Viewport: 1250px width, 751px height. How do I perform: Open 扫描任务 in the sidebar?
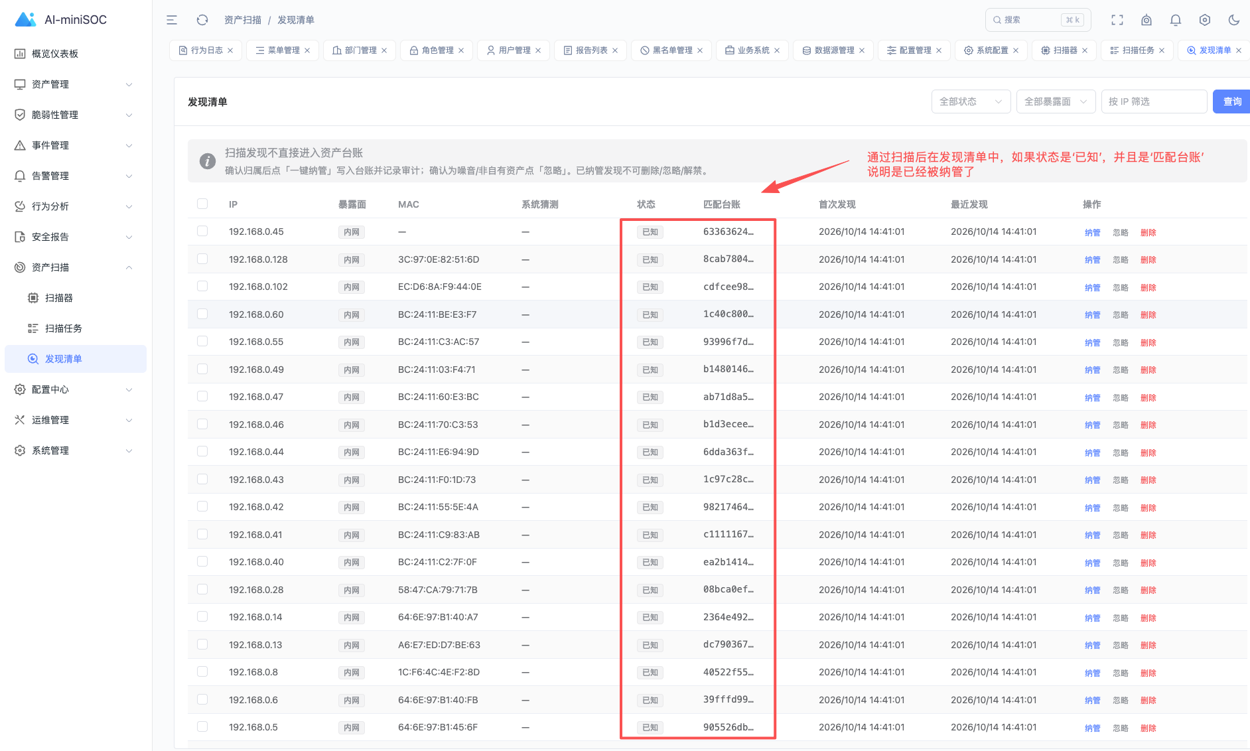[76, 328]
